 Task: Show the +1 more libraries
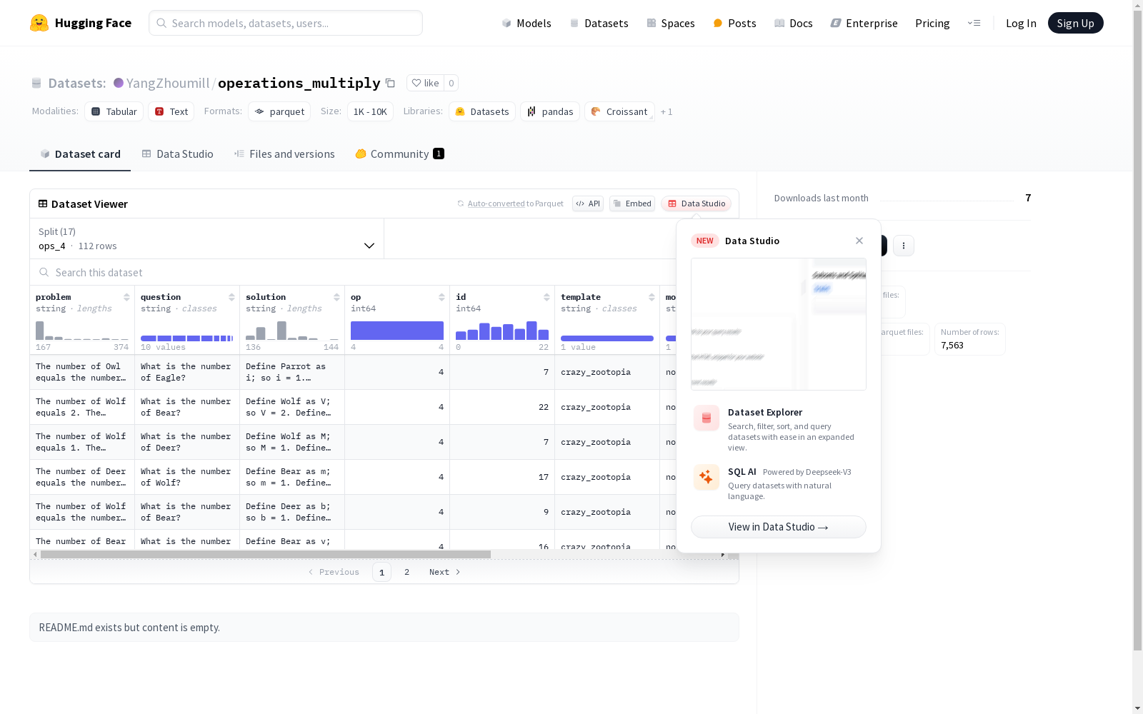pyautogui.click(x=667, y=112)
